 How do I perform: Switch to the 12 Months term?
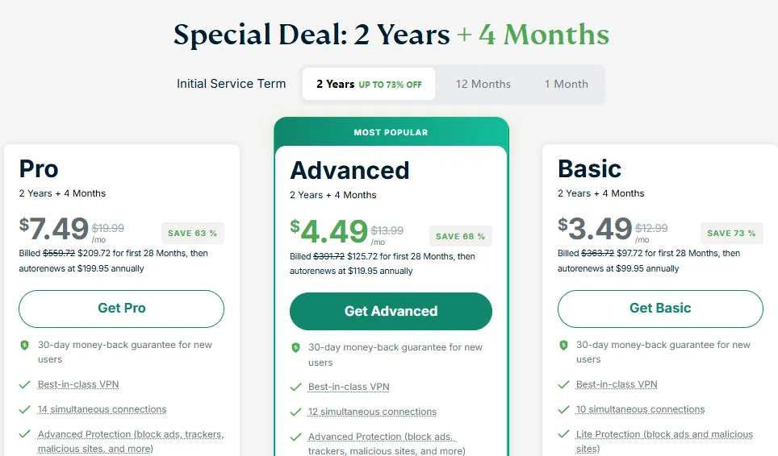(x=483, y=84)
